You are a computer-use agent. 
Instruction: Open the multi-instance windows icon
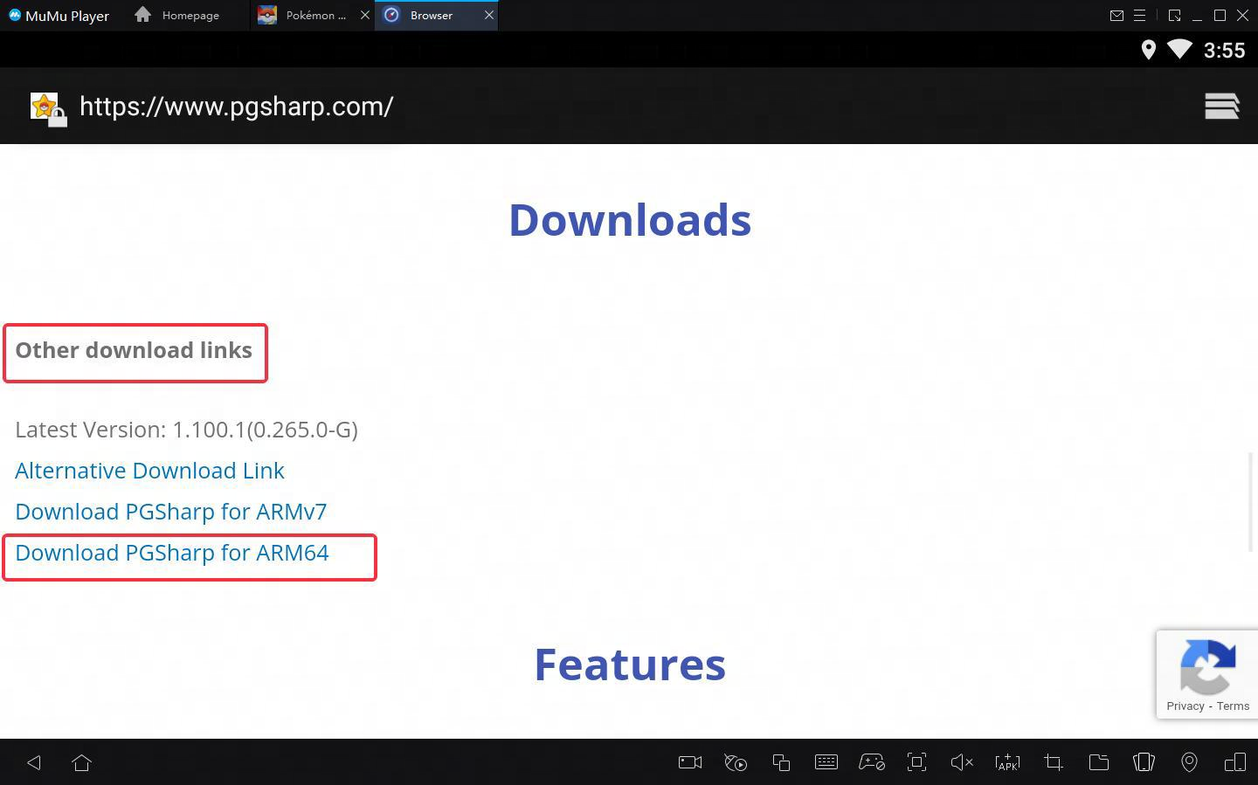click(781, 762)
